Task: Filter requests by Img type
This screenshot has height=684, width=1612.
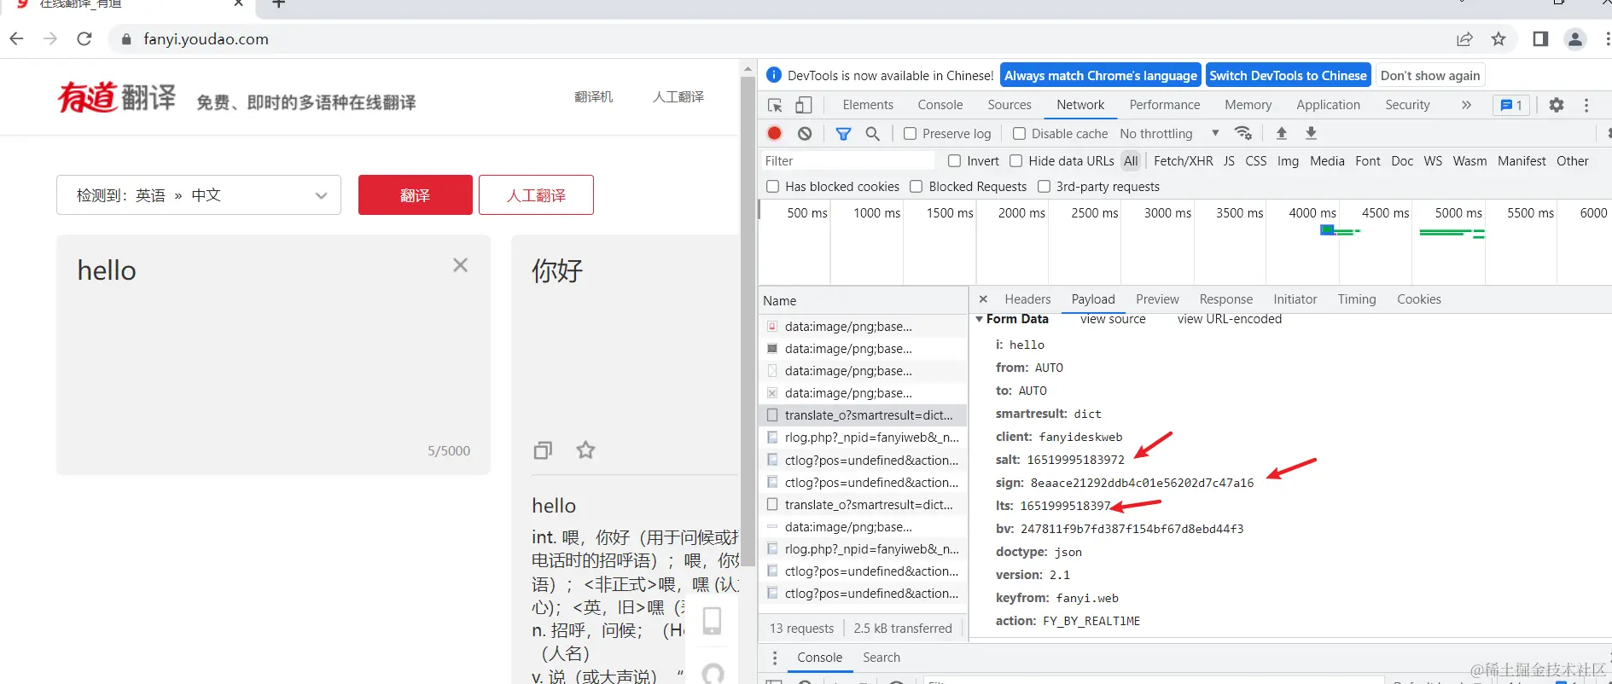Action: (x=1288, y=161)
